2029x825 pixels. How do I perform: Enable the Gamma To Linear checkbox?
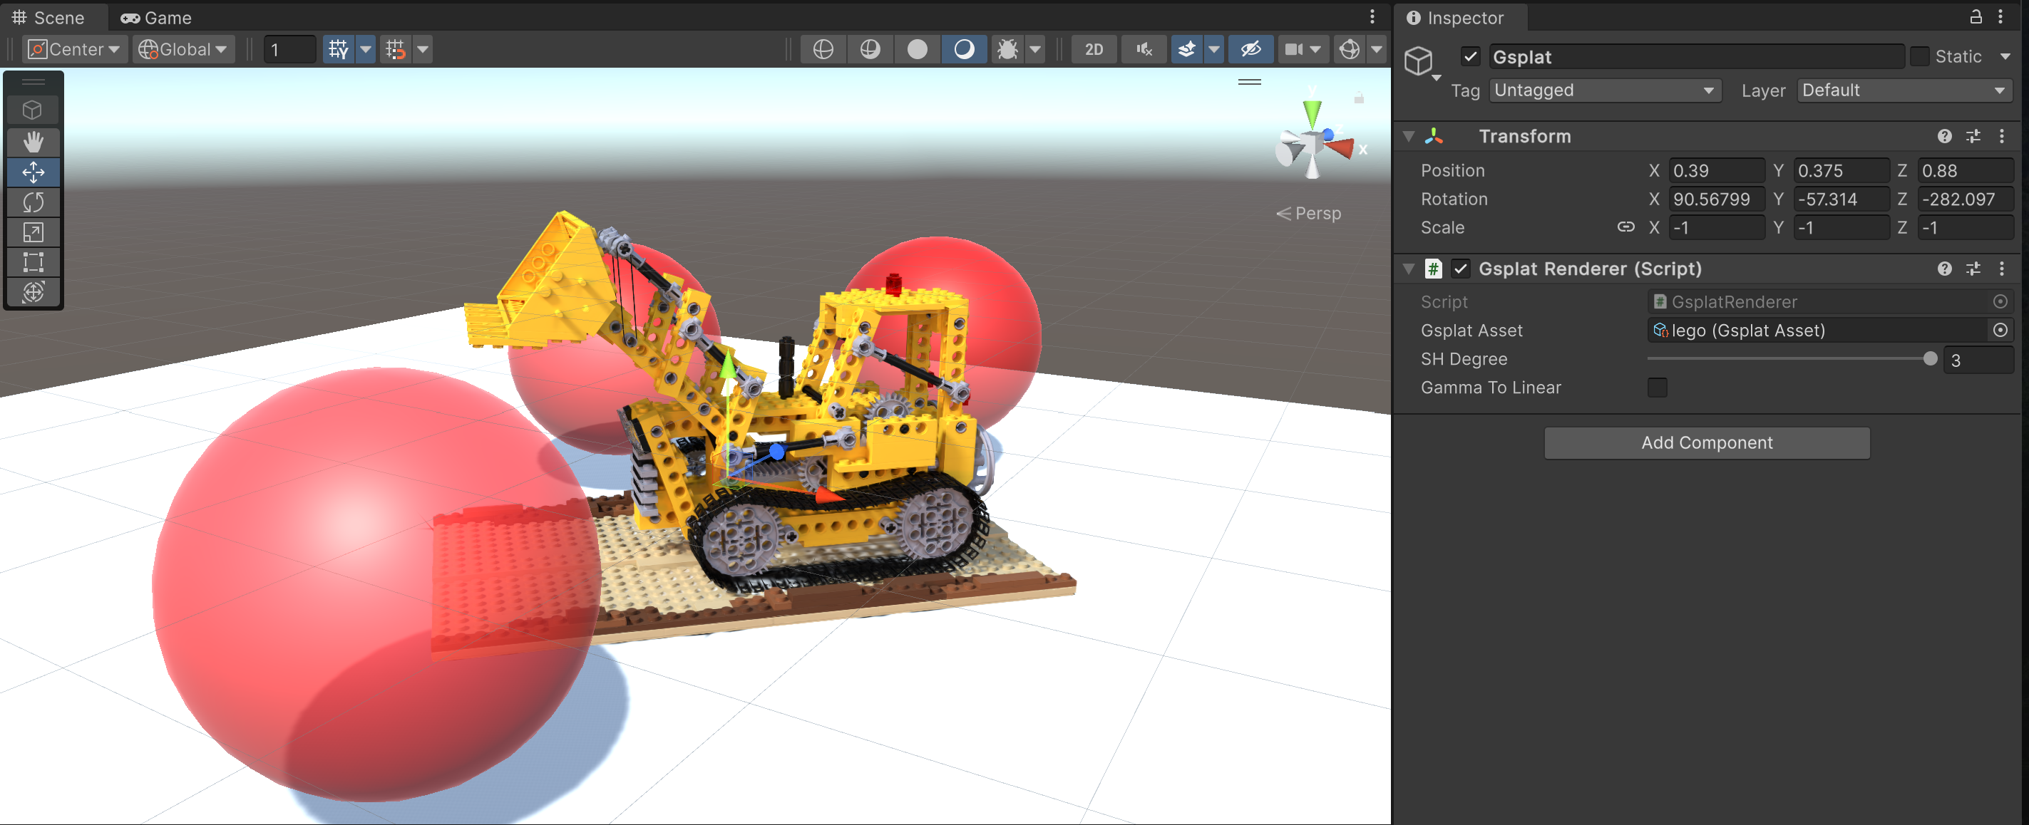pyautogui.click(x=1658, y=388)
